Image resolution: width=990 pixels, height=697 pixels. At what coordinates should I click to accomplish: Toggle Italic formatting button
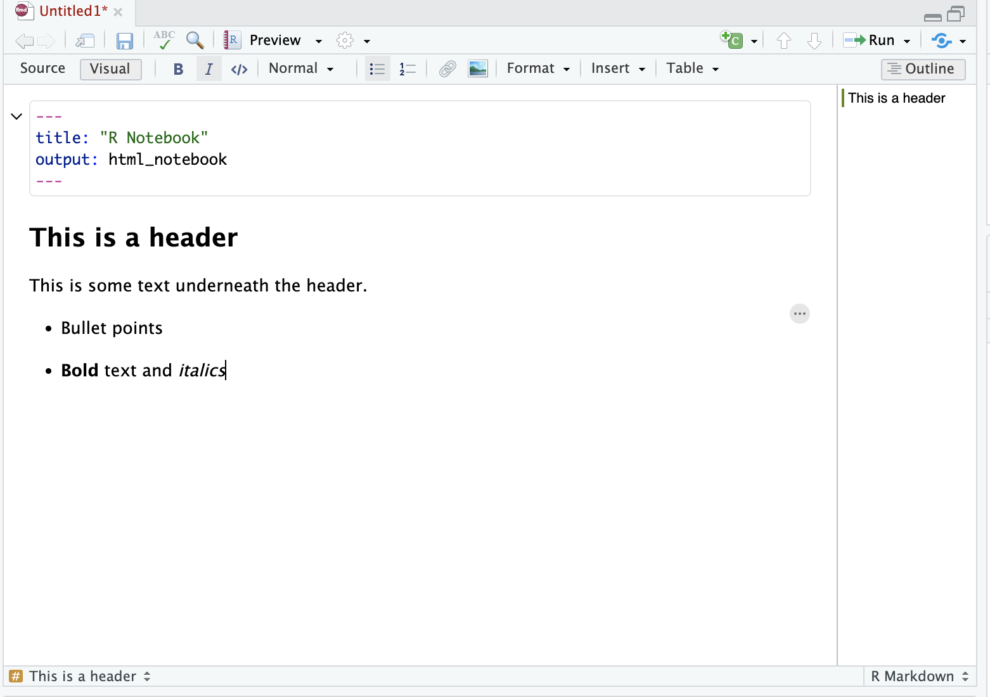(209, 69)
